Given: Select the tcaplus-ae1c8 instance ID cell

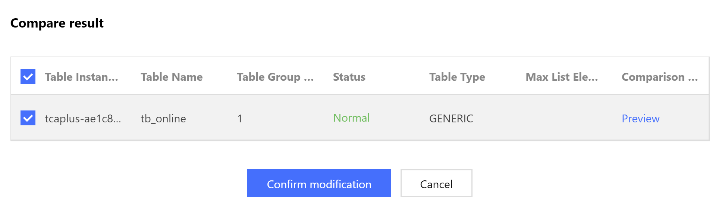Looking at the screenshot, I should pyautogui.click(x=83, y=119).
